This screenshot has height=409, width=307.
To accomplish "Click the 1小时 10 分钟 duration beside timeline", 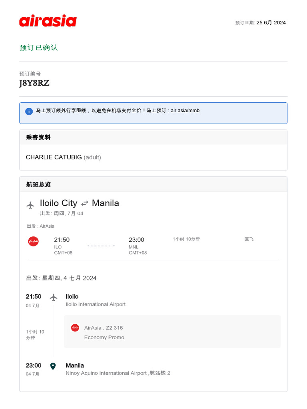I will point(35,335).
